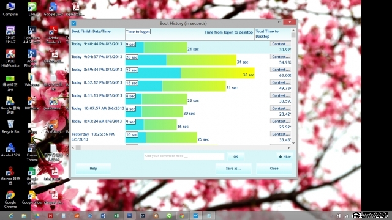Open Internet Explorer in taskbar
392x220 pixels.
point(11,216)
